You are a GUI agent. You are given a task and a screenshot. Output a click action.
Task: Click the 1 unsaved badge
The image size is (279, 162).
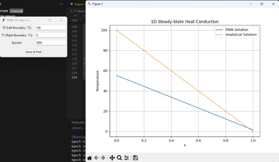16,11
